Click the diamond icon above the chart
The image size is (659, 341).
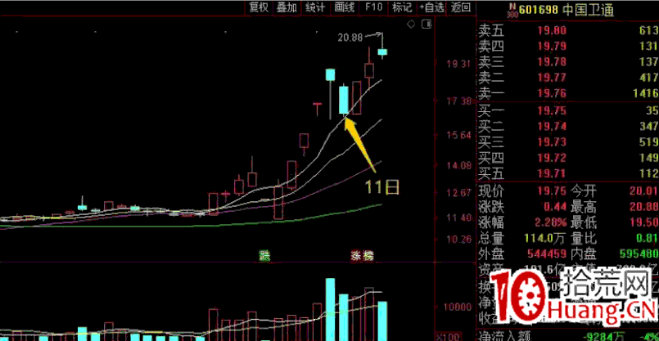tap(412, 24)
